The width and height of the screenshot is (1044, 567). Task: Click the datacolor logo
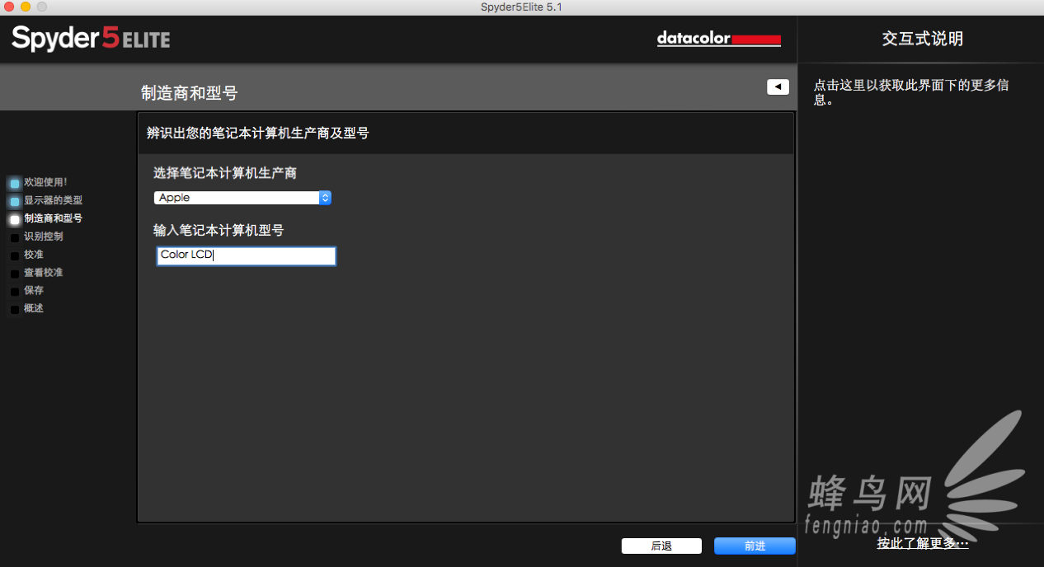[x=719, y=39]
